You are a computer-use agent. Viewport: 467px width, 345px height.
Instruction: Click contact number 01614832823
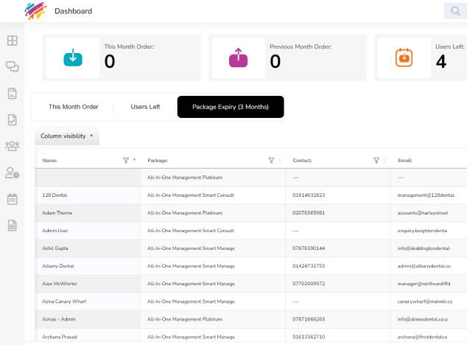point(309,195)
